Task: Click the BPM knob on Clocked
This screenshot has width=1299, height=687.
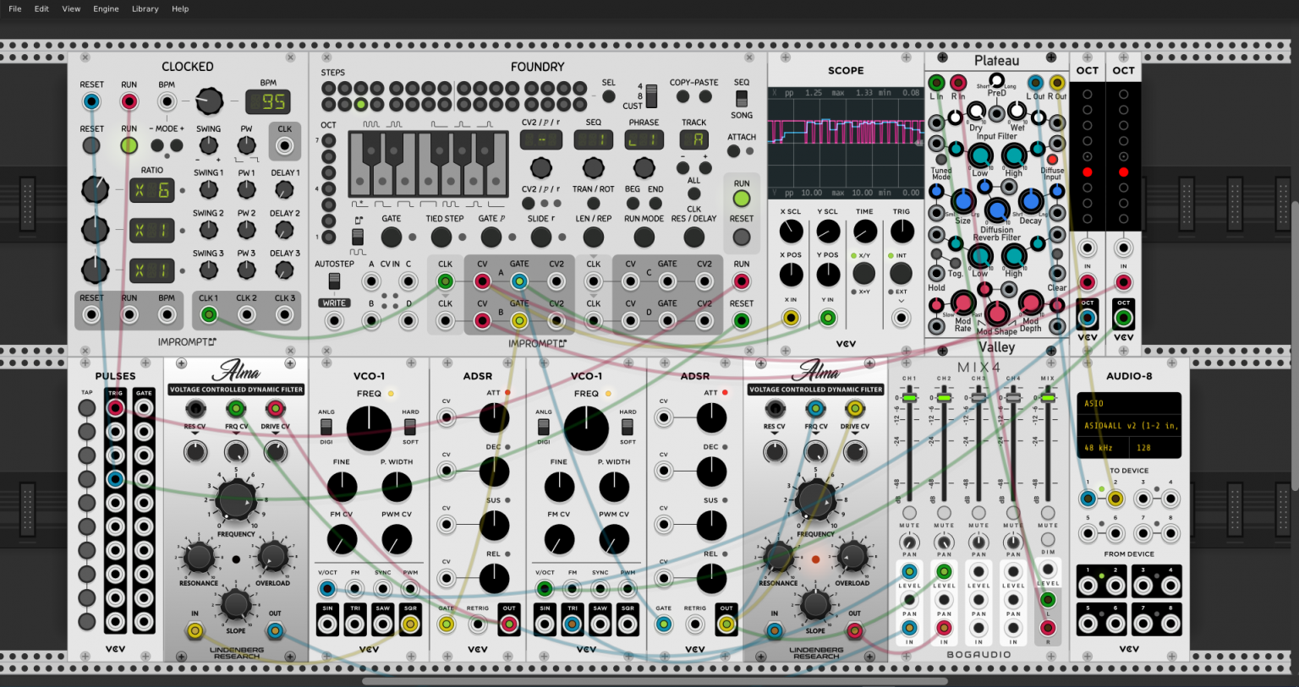Action: click(209, 101)
